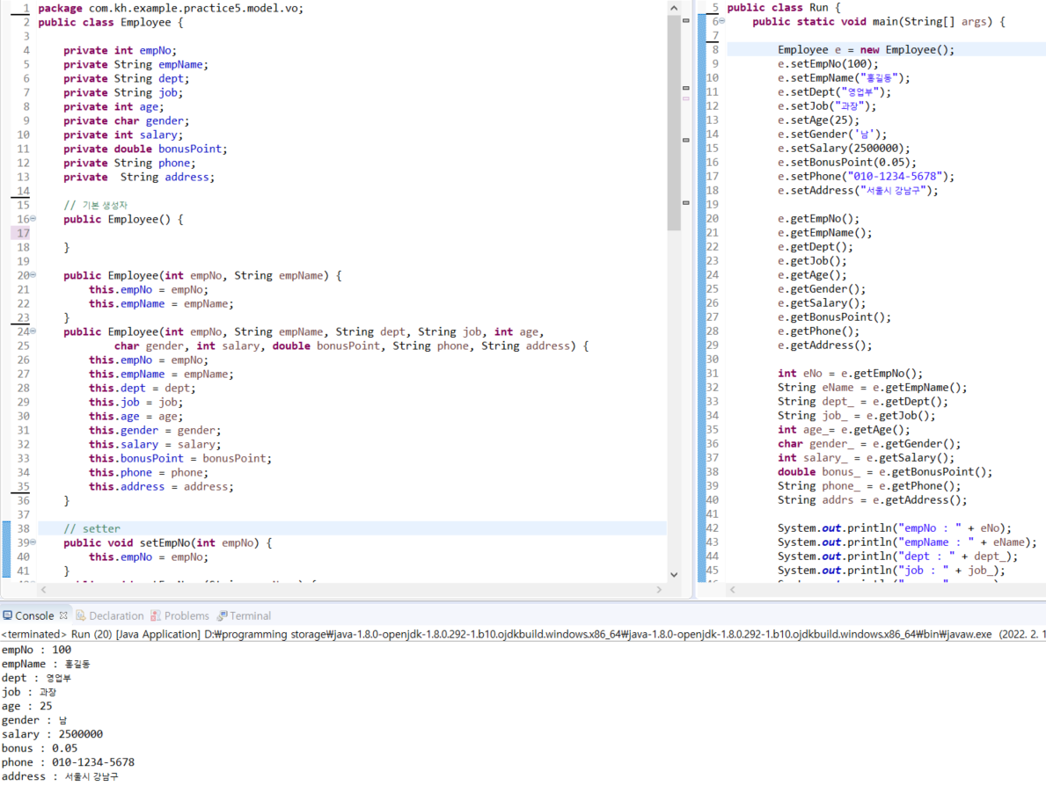Screen dimensions: 1046x786
Task: Click the println "empNo : " + eNo statement
Action: tap(895, 528)
